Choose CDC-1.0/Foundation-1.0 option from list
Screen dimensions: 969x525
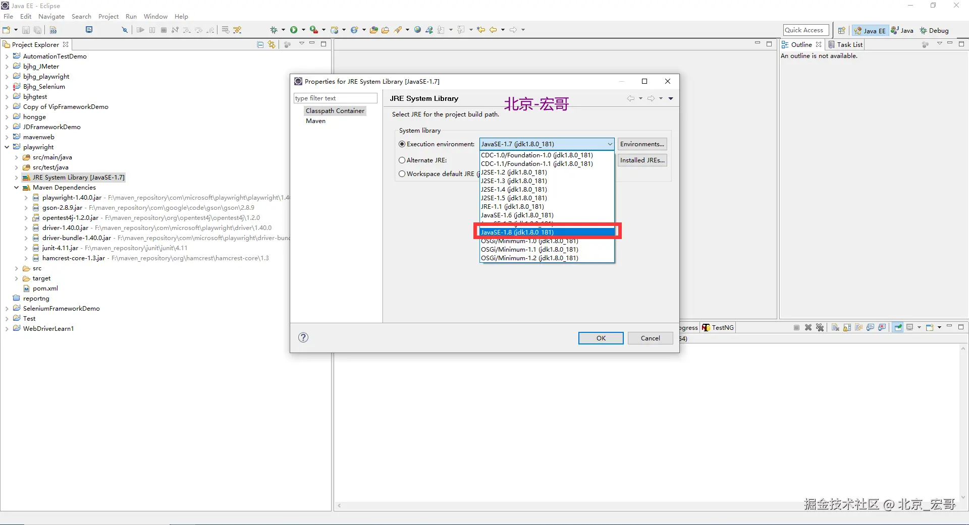547,155
